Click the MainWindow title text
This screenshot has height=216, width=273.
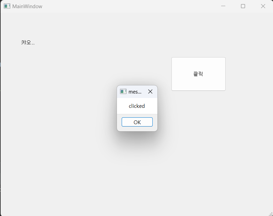(x=27, y=6)
